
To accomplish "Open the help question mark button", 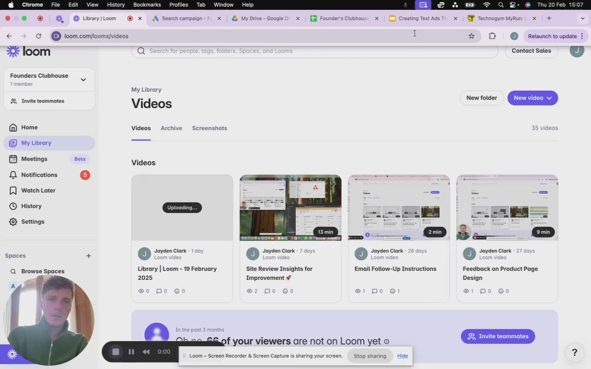I will click(575, 352).
